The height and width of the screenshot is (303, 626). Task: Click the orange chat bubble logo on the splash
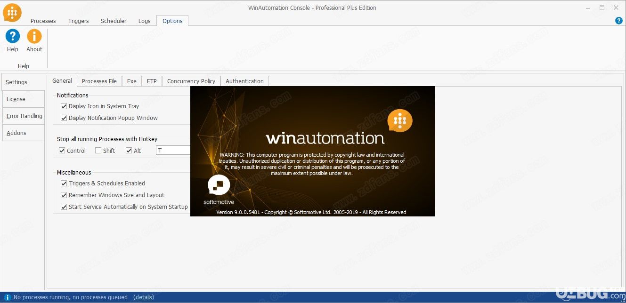pos(400,121)
